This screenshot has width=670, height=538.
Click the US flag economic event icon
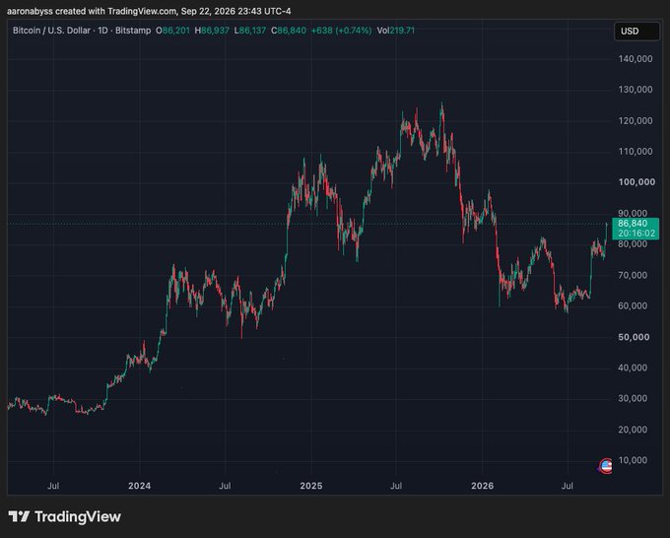(x=605, y=466)
